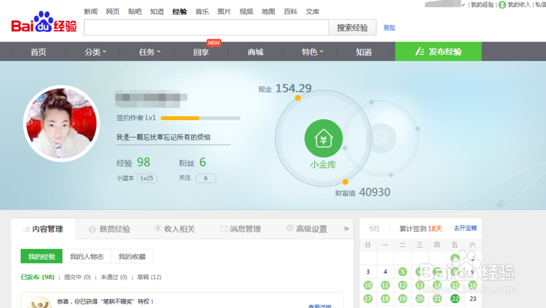Image resolution: width=546 pixels, height=308 pixels.
Task: Click the 文库 top link
Action: pyautogui.click(x=312, y=11)
